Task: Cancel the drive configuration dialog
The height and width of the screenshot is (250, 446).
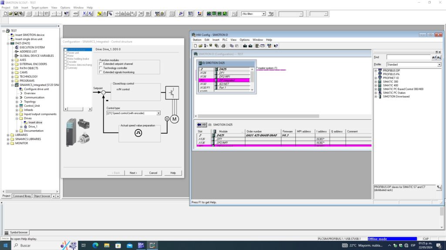Action: (153, 173)
